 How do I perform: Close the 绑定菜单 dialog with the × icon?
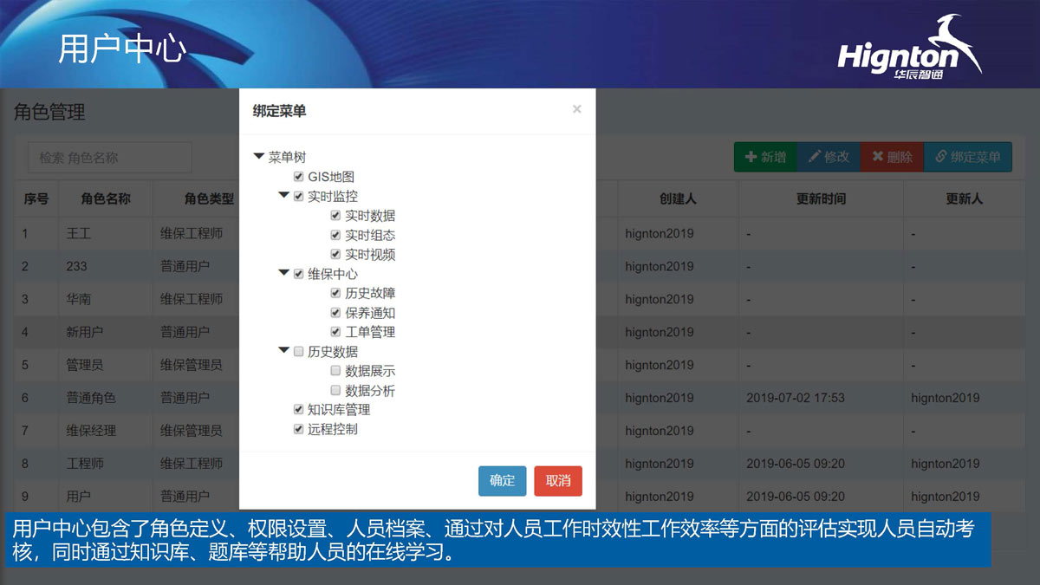[577, 109]
